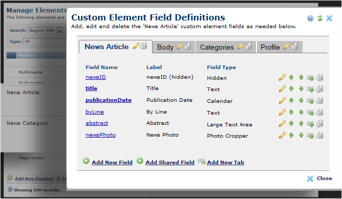The width and height of the screenshot is (342, 199).
Task: Refresh the Custom Element Field Definitions dialog
Action: point(320,18)
